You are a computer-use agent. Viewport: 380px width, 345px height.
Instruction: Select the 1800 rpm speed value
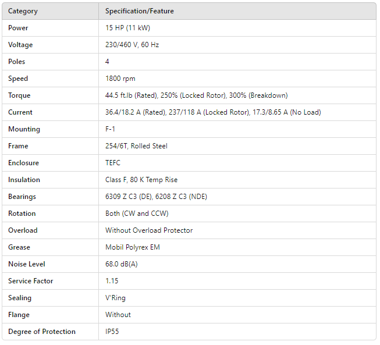coord(120,79)
